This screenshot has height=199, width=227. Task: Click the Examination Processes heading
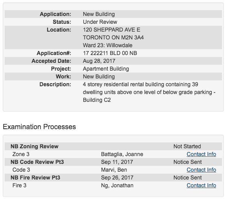[39, 127]
